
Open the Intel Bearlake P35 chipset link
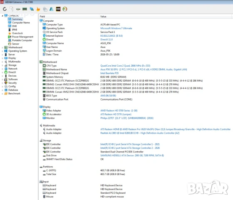click(109, 73)
